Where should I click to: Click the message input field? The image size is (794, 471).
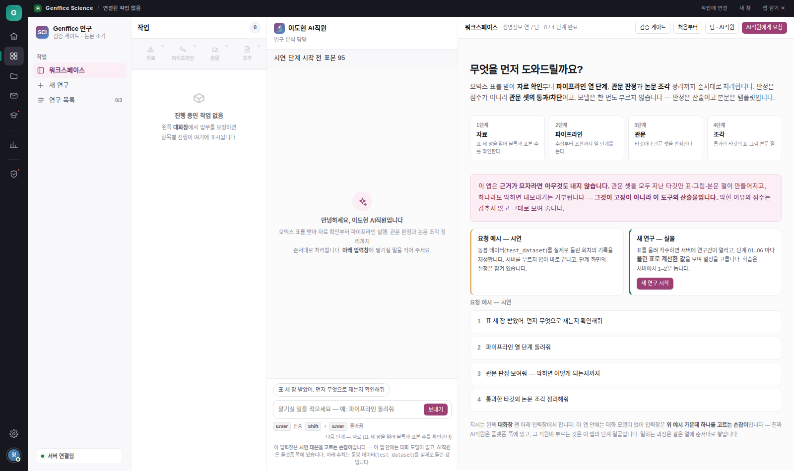[347, 410]
